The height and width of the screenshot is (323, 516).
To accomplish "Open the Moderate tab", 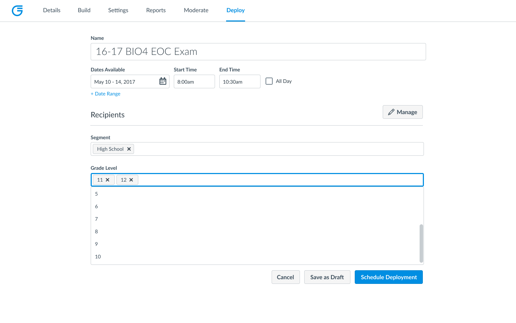I will tap(196, 10).
